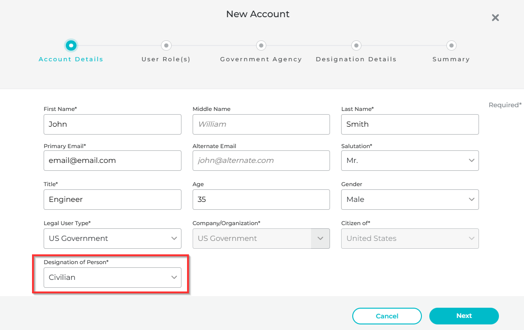Expand the Gender dropdown
The height and width of the screenshot is (330, 524).
pyautogui.click(x=409, y=200)
